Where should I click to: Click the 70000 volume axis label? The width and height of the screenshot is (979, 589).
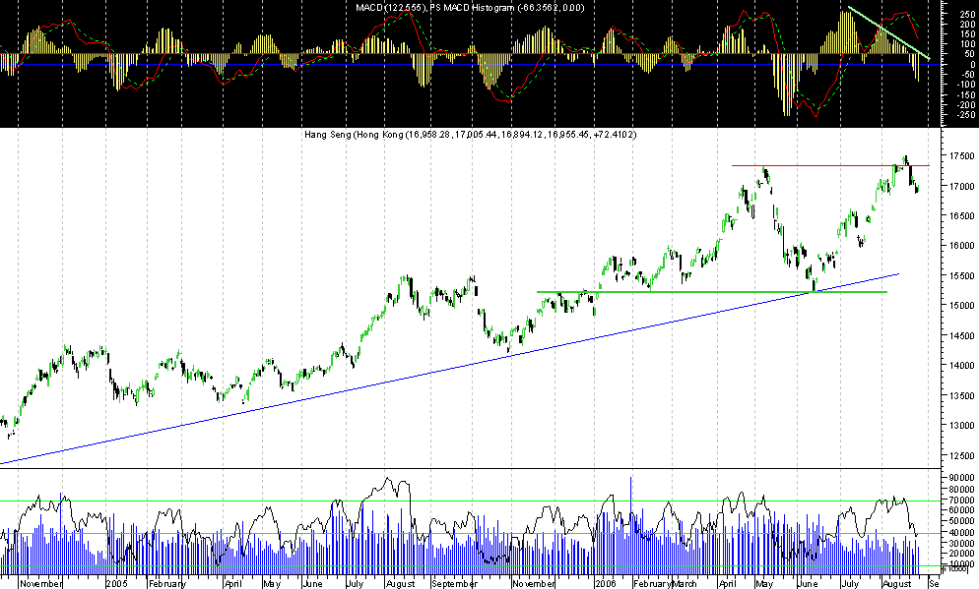[x=961, y=500]
